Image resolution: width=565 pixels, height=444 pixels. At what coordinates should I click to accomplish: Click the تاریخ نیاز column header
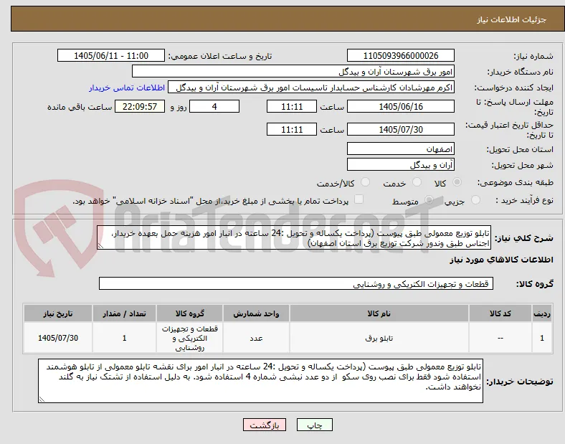58,313
